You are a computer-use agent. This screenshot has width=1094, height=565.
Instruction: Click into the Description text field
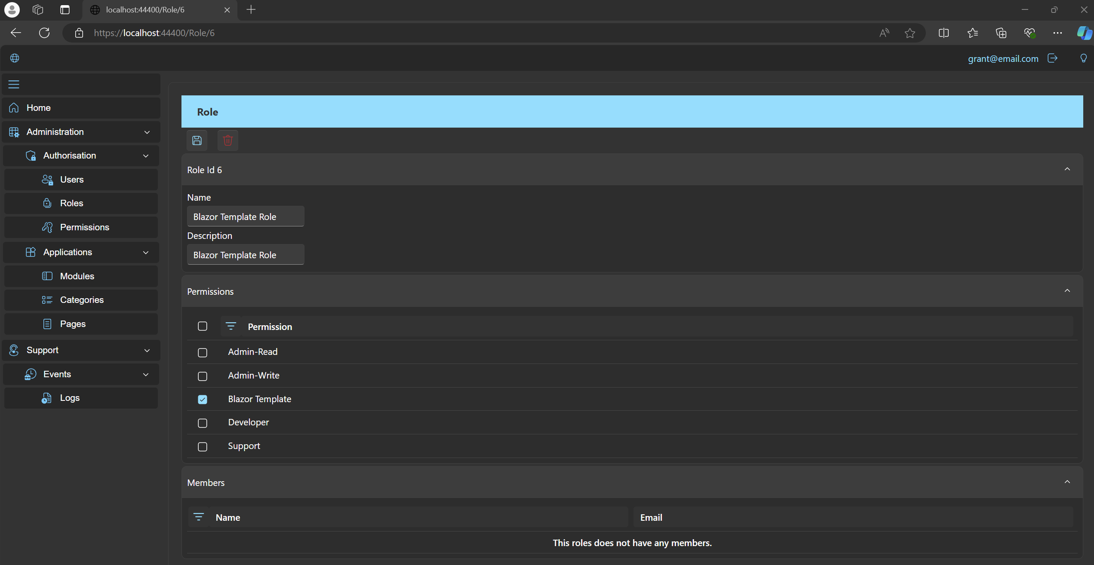pos(245,255)
